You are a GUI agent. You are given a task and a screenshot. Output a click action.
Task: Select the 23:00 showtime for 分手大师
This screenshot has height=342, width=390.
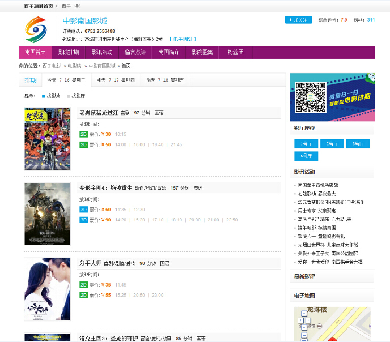pos(158,295)
